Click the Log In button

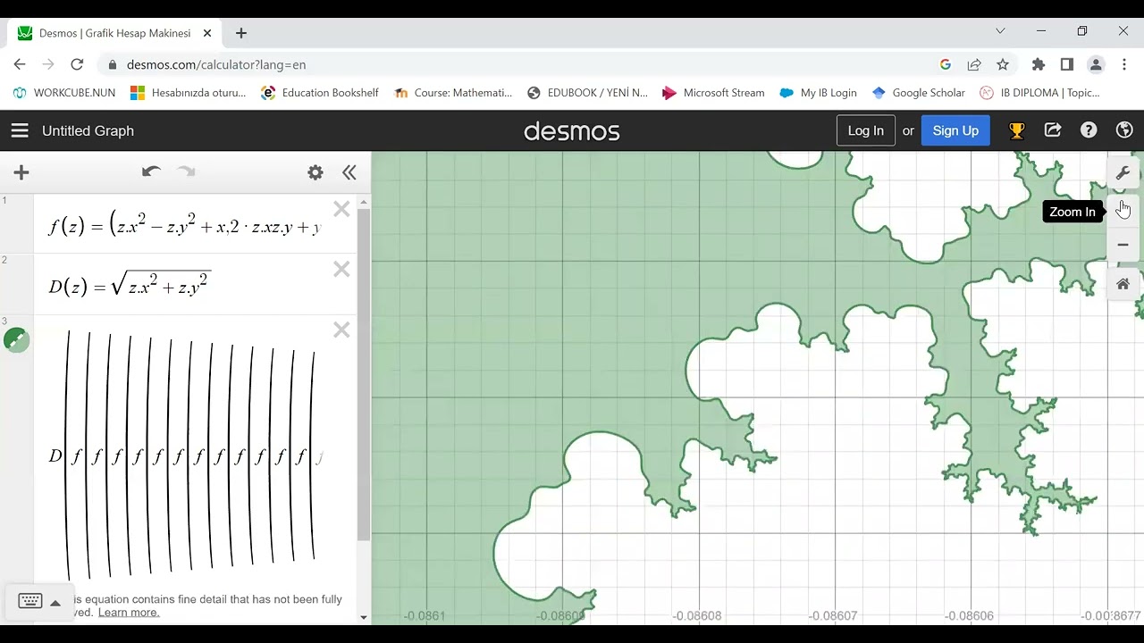(865, 130)
